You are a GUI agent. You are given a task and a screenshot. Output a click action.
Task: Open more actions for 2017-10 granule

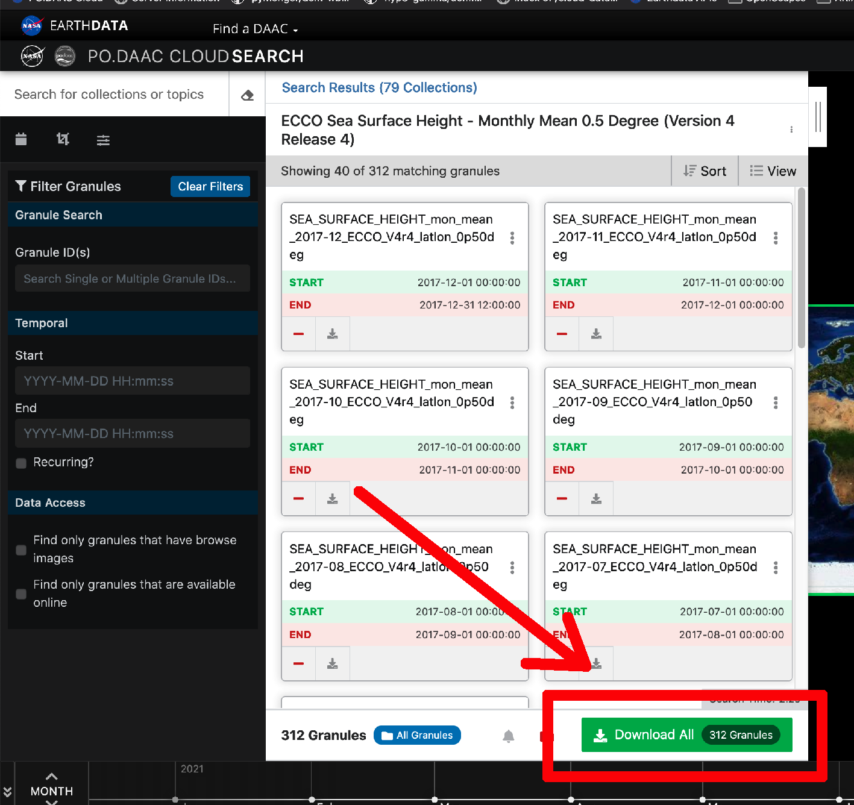tap(512, 402)
